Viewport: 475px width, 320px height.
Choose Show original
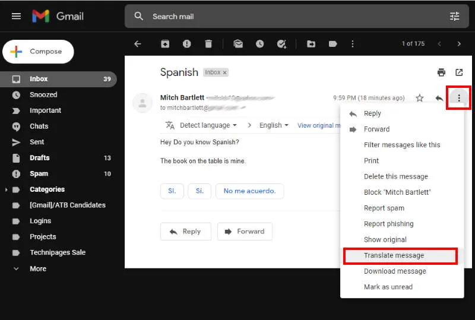click(x=402, y=240)
